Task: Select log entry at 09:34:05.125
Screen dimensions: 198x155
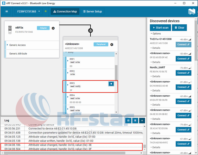Action: coord(72,137)
